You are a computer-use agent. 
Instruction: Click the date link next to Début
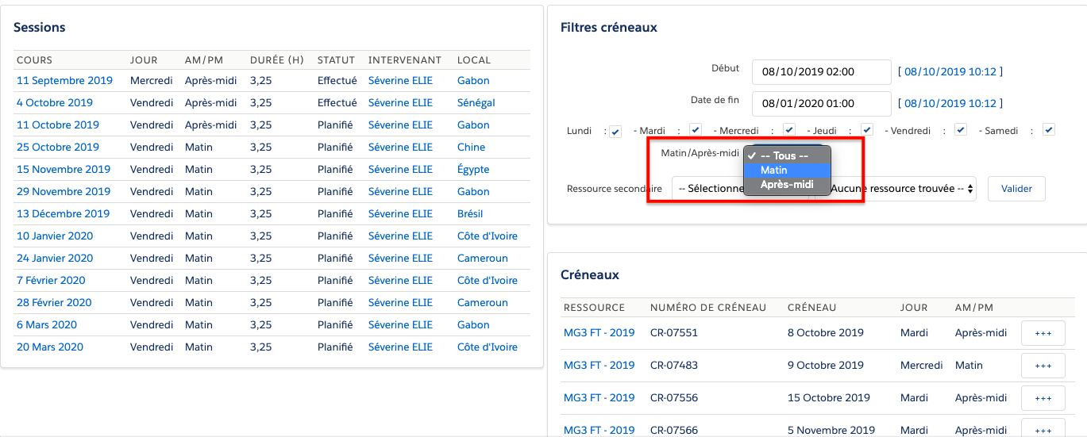(950, 72)
